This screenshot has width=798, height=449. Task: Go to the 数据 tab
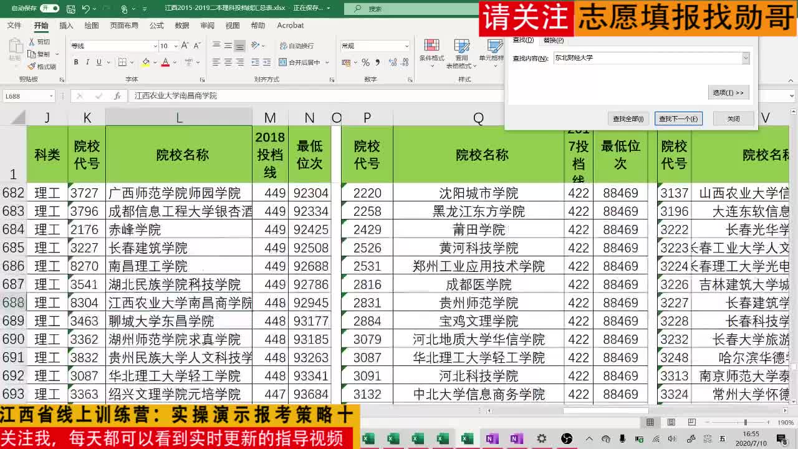(182, 26)
